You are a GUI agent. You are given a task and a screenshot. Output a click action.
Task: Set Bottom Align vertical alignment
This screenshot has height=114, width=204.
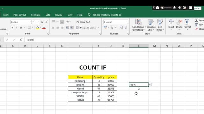[62, 22]
